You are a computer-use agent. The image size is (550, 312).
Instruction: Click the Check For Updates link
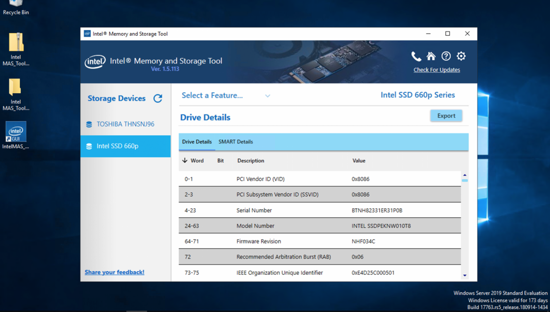(437, 70)
